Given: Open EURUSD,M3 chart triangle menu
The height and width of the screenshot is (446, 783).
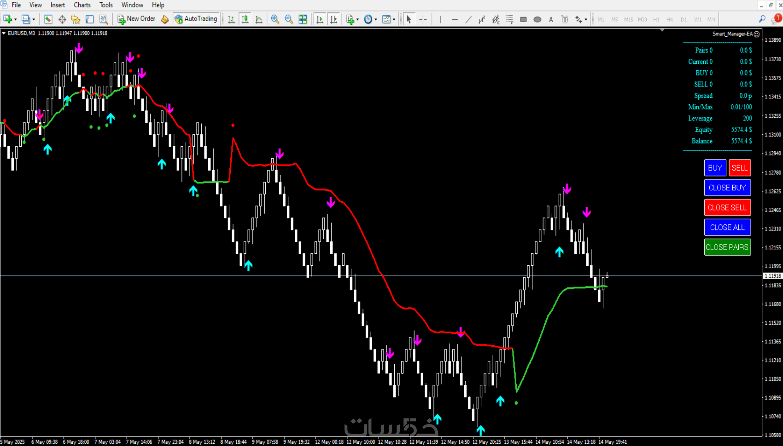Looking at the screenshot, I should [4, 33].
